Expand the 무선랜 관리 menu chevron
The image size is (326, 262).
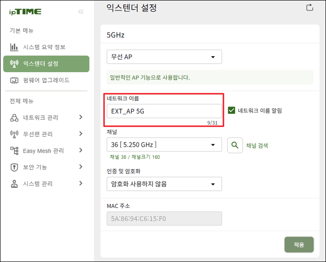click(x=81, y=134)
